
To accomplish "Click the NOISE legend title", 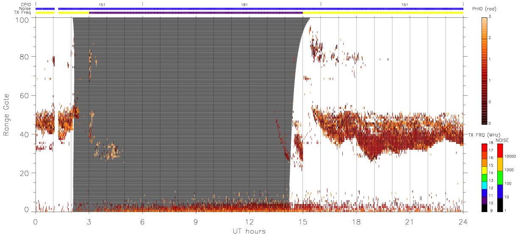I will point(502,140).
